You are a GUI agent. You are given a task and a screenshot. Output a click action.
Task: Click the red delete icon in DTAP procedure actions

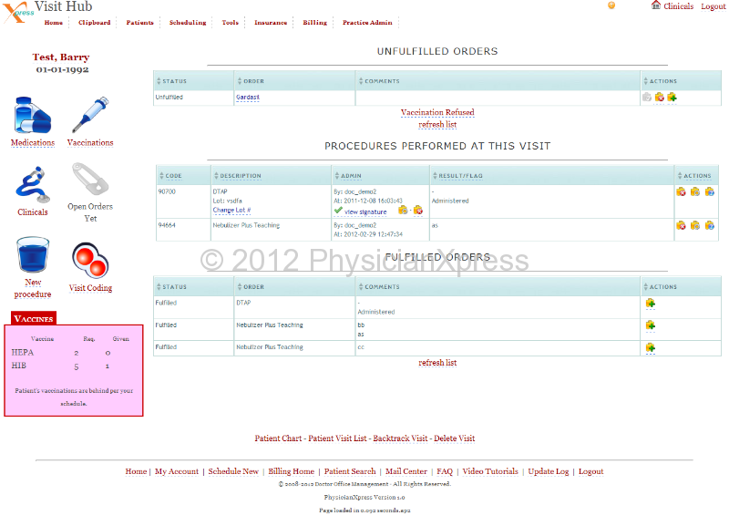681,191
